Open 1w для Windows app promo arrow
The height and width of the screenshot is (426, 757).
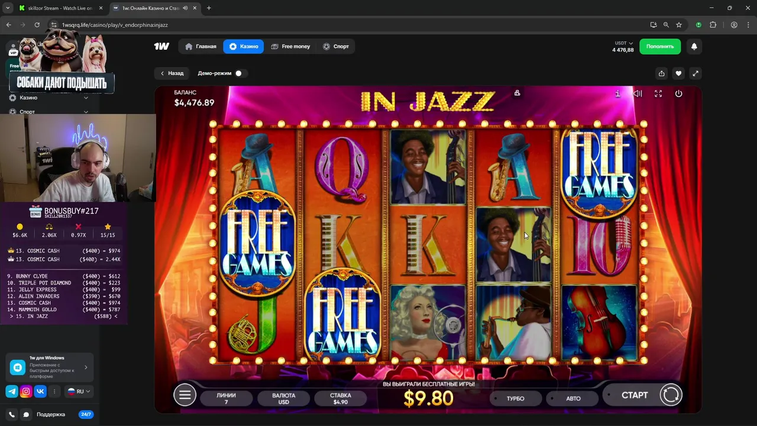click(86, 367)
